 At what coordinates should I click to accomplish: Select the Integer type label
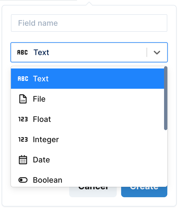tap(46, 140)
